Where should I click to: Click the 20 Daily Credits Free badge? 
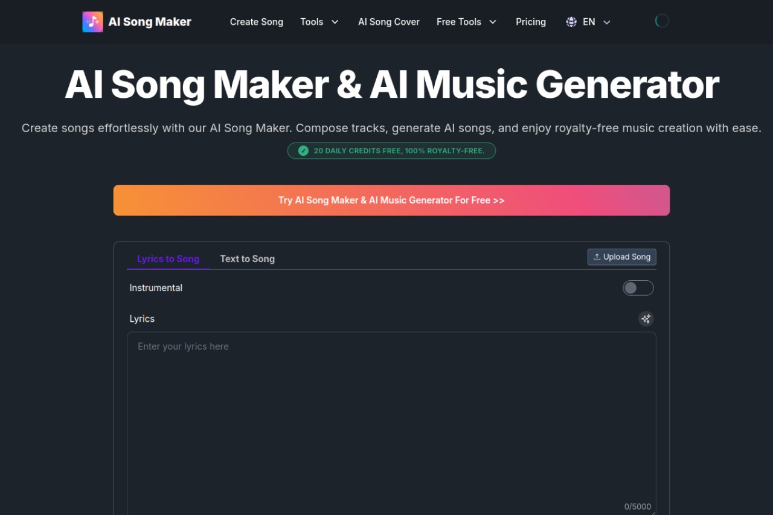pos(391,151)
